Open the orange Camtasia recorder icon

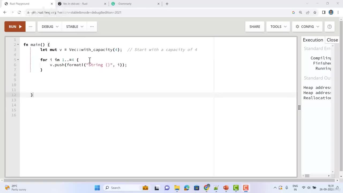click(246, 188)
